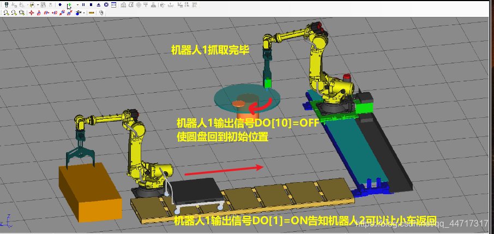
Task: Open the dropdown beside the sphere icon
Action: (84, 13)
